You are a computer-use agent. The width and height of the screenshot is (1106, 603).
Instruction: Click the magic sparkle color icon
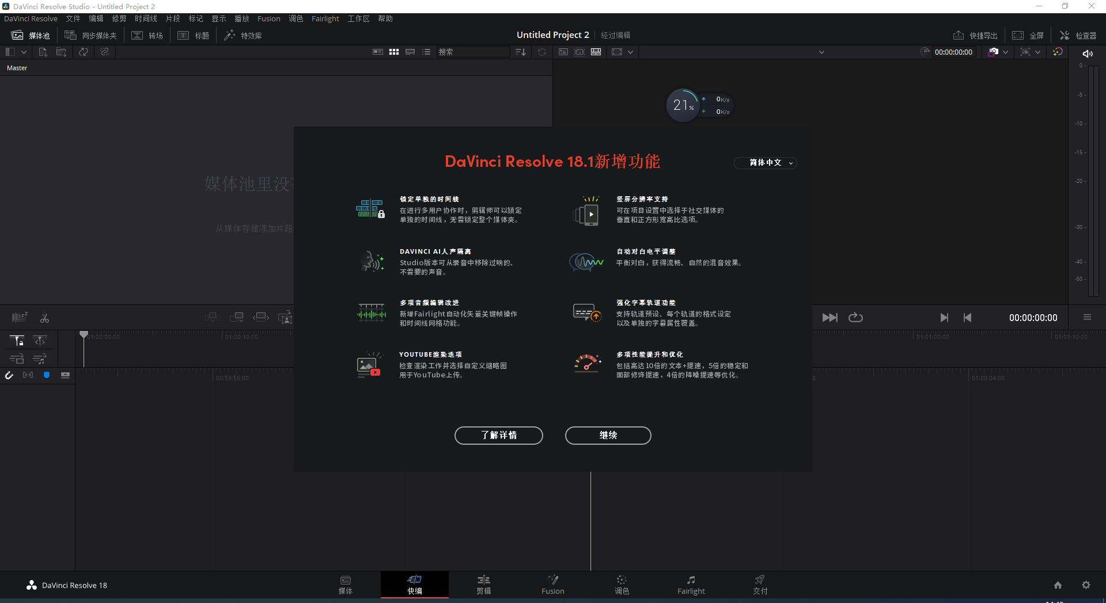(x=1058, y=52)
